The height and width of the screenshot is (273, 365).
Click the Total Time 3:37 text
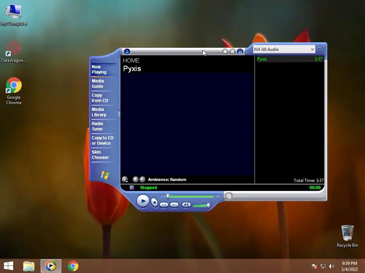(309, 180)
